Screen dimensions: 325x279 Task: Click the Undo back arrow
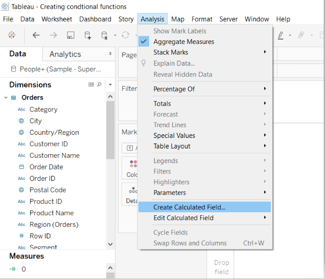click(x=36, y=35)
